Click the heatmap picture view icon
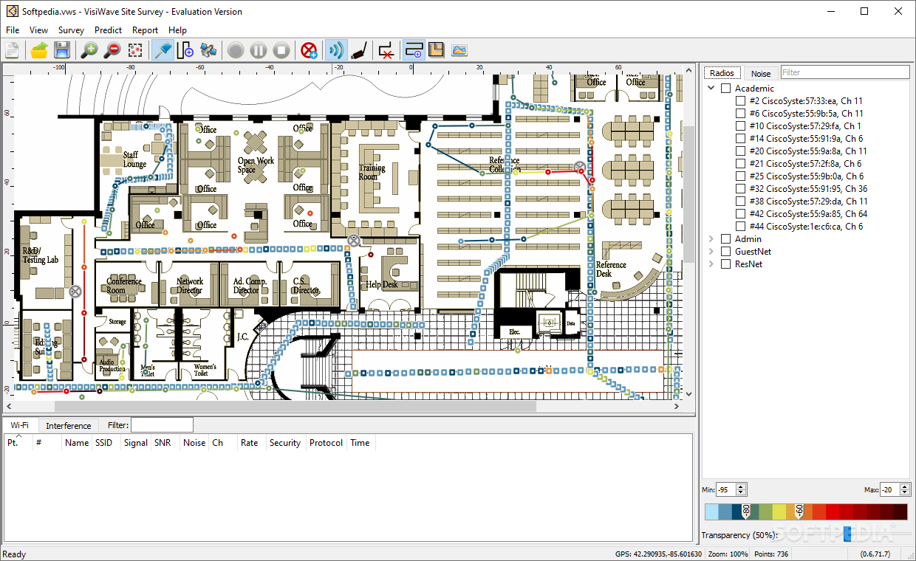The height and width of the screenshot is (561, 916). [x=459, y=50]
